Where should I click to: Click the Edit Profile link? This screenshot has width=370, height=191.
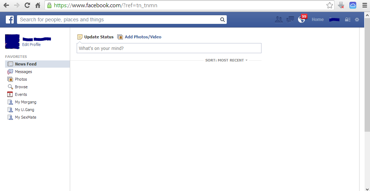31,44
